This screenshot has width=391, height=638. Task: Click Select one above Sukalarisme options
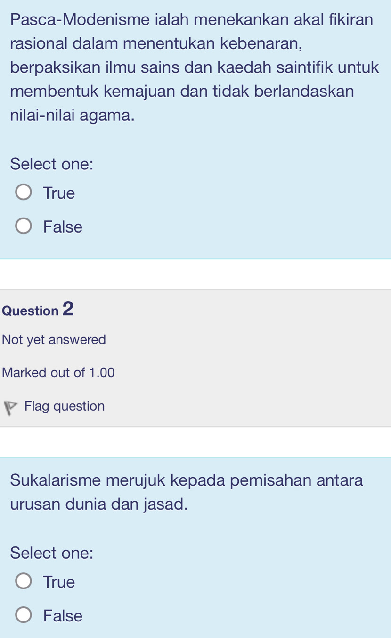(52, 553)
